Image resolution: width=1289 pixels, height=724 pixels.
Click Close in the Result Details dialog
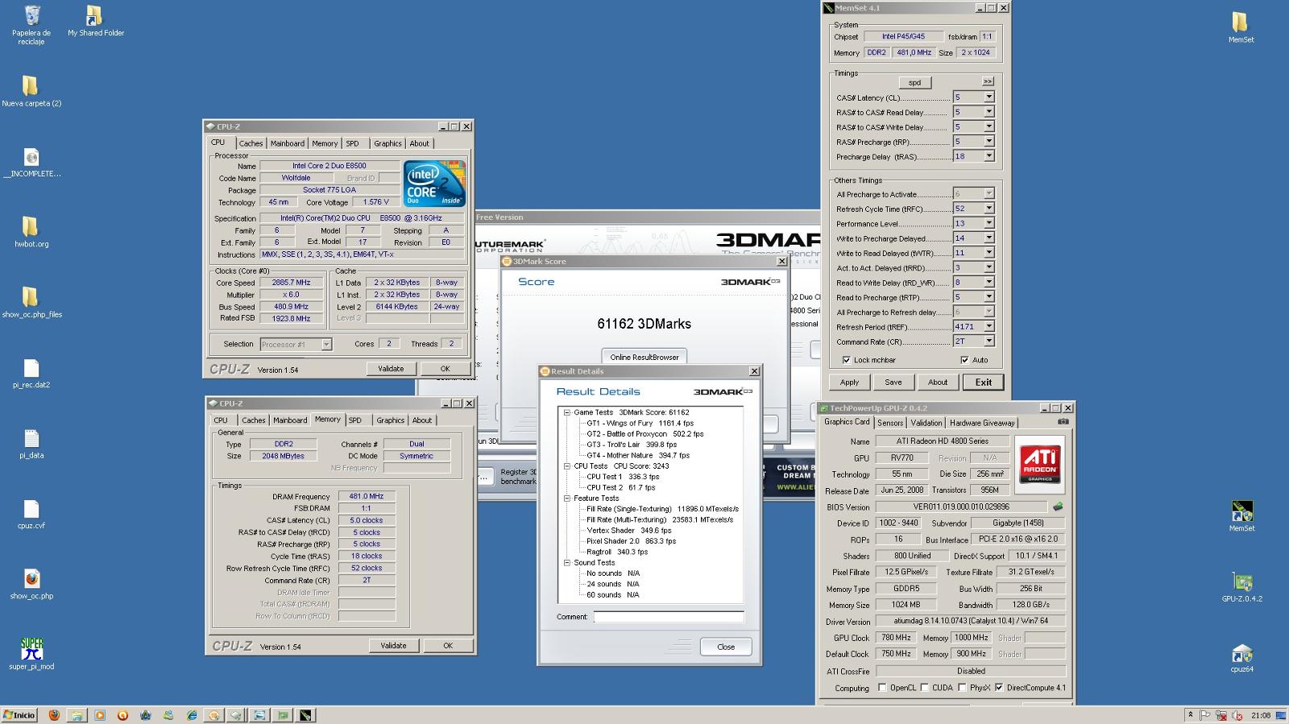[726, 647]
